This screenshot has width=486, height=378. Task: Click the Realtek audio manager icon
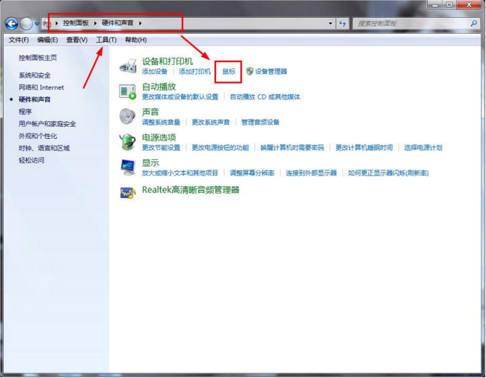coord(128,192)
